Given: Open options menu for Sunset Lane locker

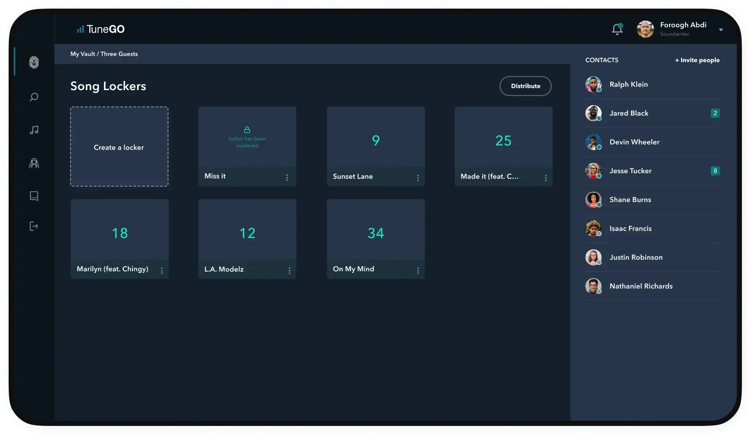Looking at the screenshot, I should [418, 177].
